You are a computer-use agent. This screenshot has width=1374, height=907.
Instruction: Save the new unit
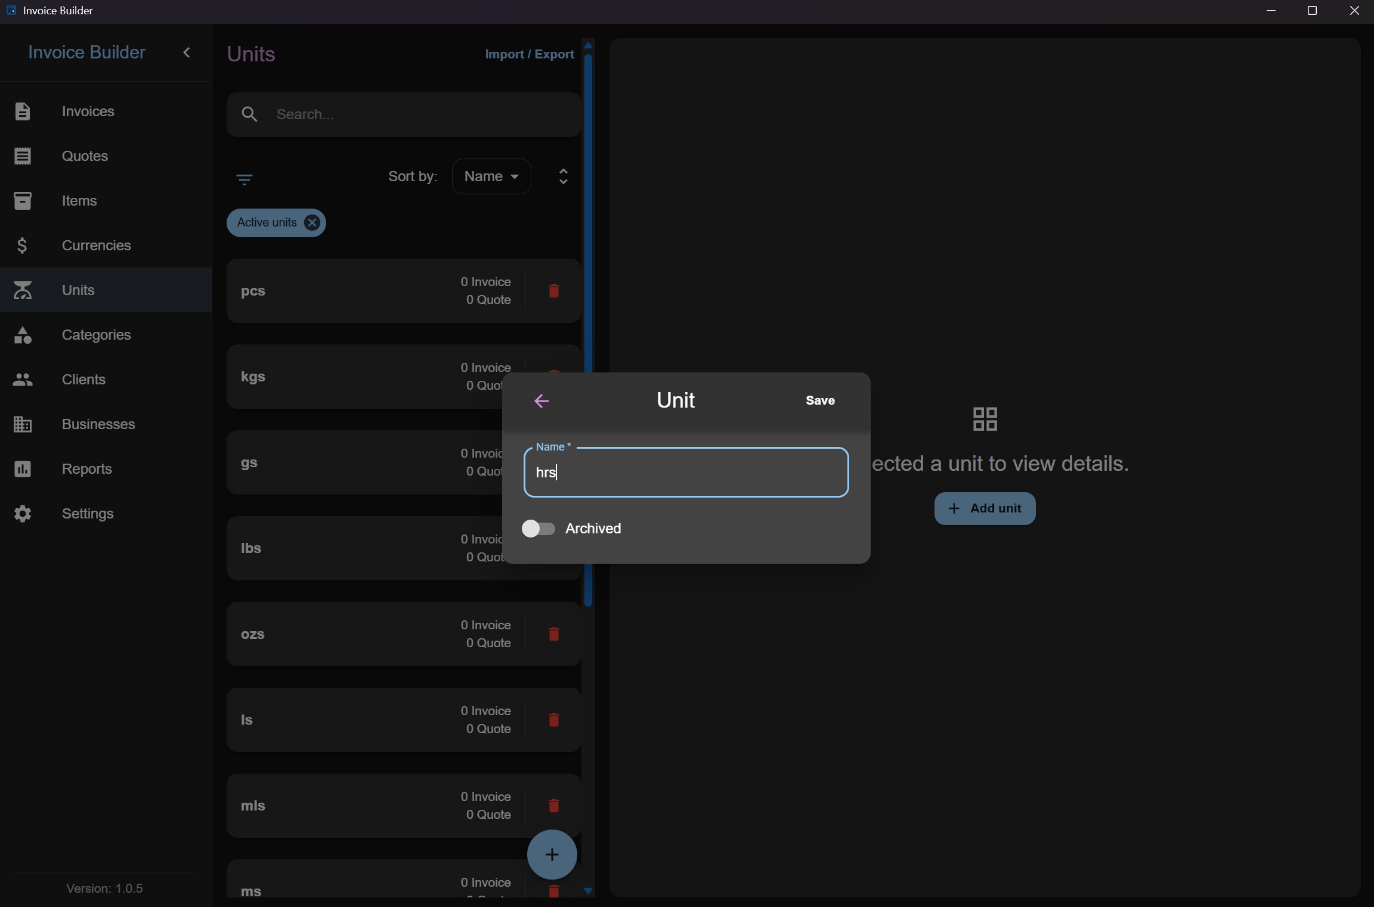coord(820,400)
